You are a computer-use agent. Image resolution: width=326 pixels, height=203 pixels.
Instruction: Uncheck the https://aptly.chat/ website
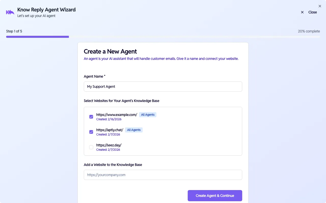(91, 132)
